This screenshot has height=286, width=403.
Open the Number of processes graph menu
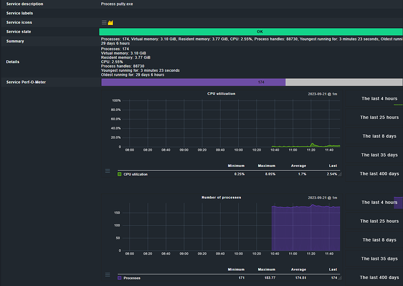click(x=107, y=274)
